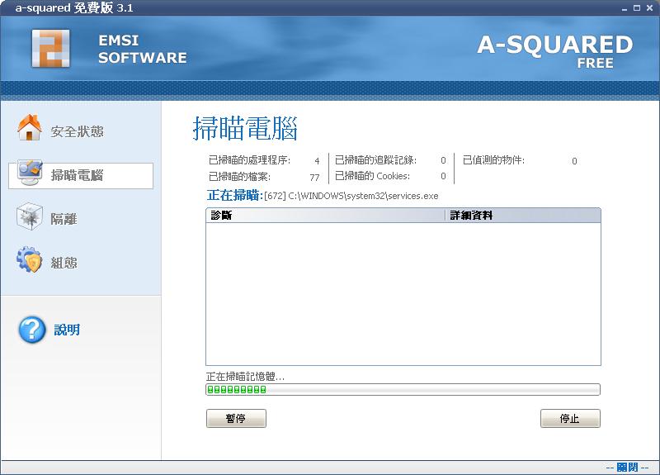Click the green scan progress bar
Image resolution: width=660 pixels, height=475 pixels.
(403, 389)
